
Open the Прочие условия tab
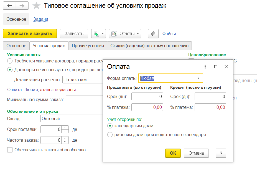[88, 46]
